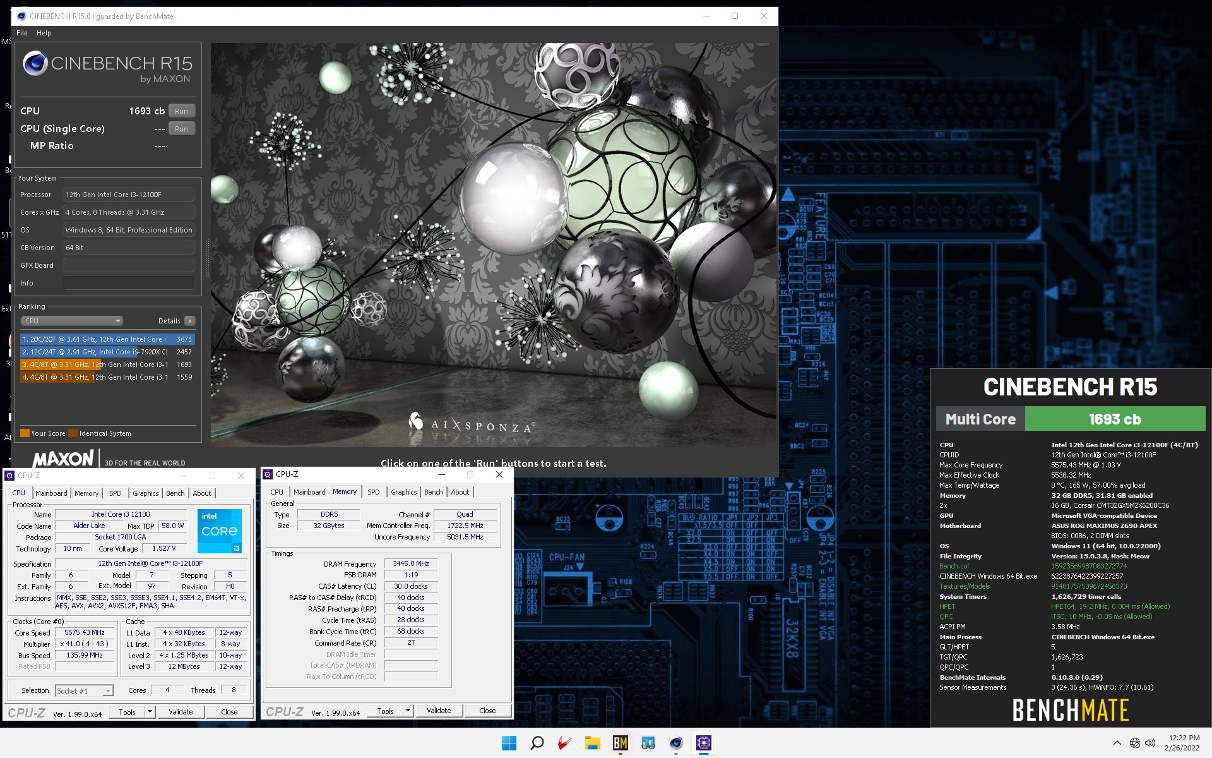1212x758 pixels.
Task: Click the CPU-Z icon in Memory window title
Action: coord(268,474)
